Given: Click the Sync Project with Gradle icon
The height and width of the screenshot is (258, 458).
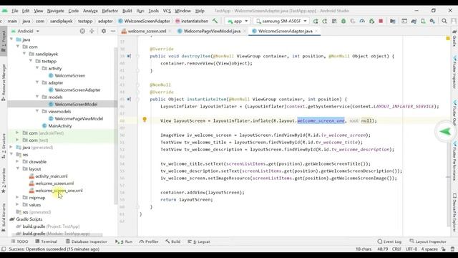Looking at the screenshot, I should [x=414, y=21].
